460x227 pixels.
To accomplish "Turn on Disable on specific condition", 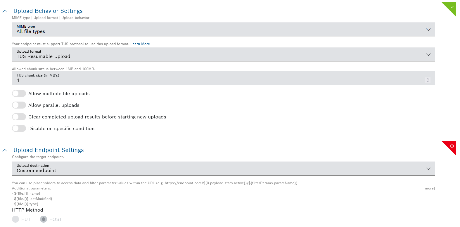I will 19,128.
